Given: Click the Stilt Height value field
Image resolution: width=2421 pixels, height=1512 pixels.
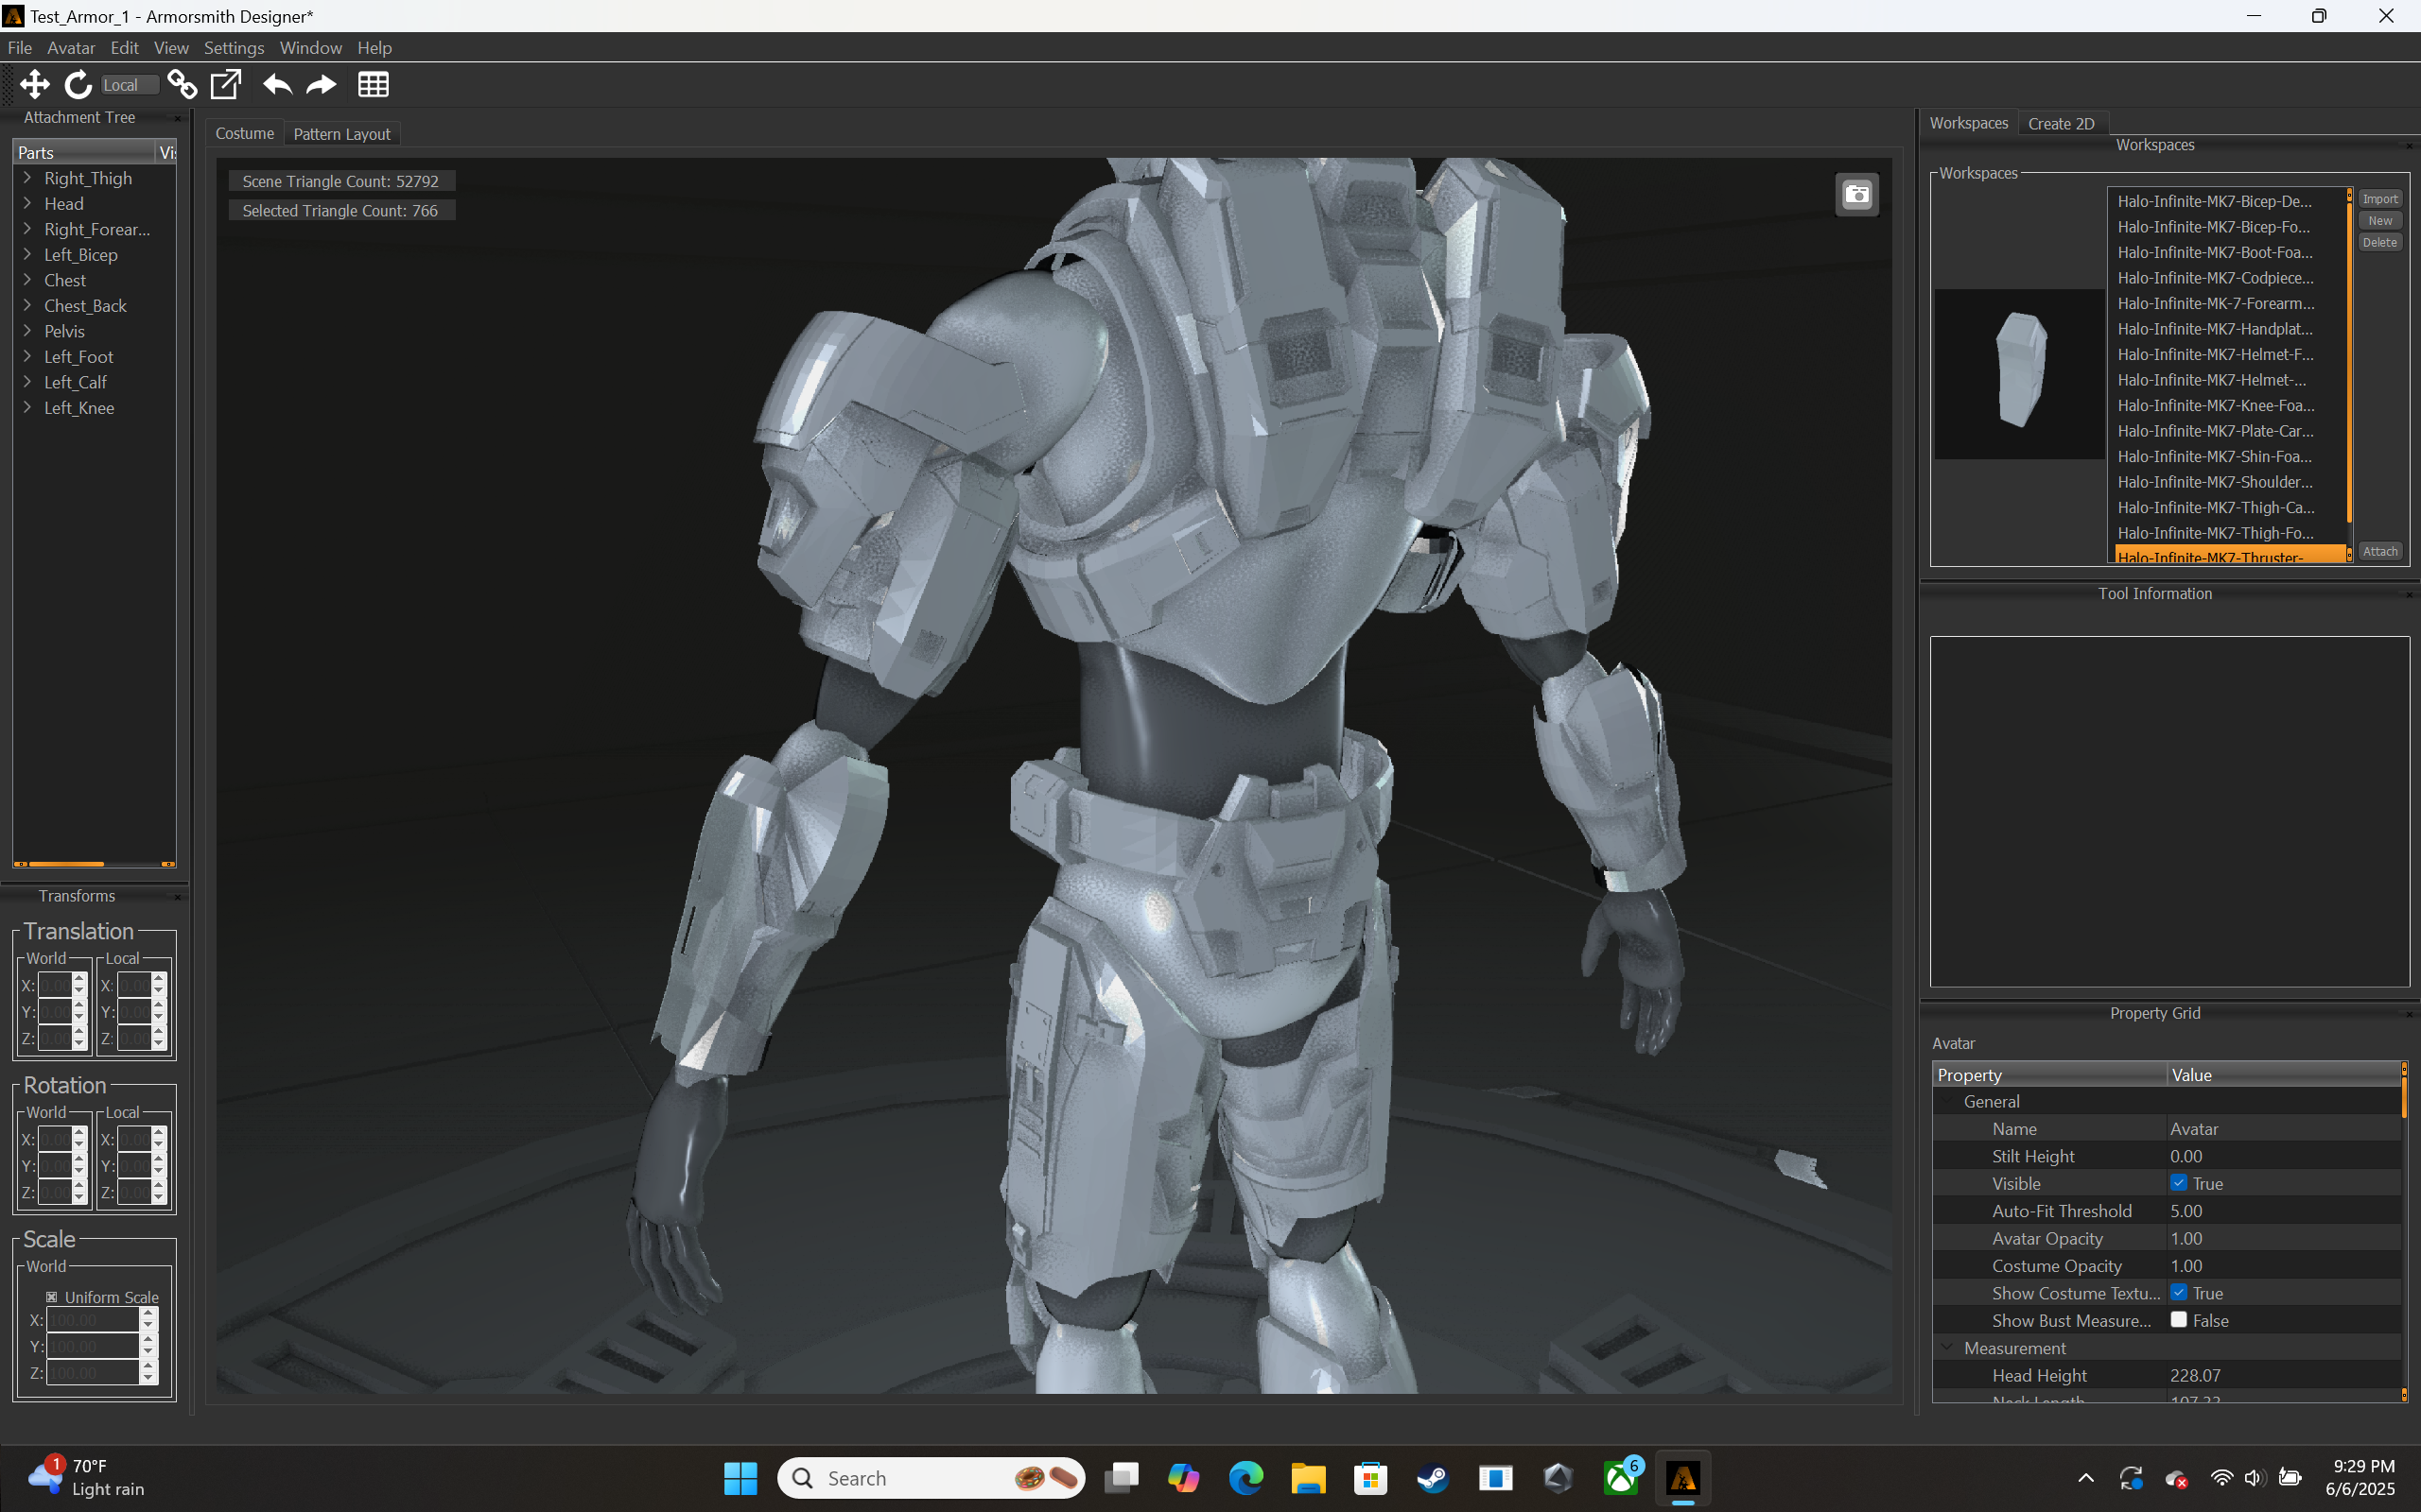Looking at the screenshot, I should click(2283, 1156).
